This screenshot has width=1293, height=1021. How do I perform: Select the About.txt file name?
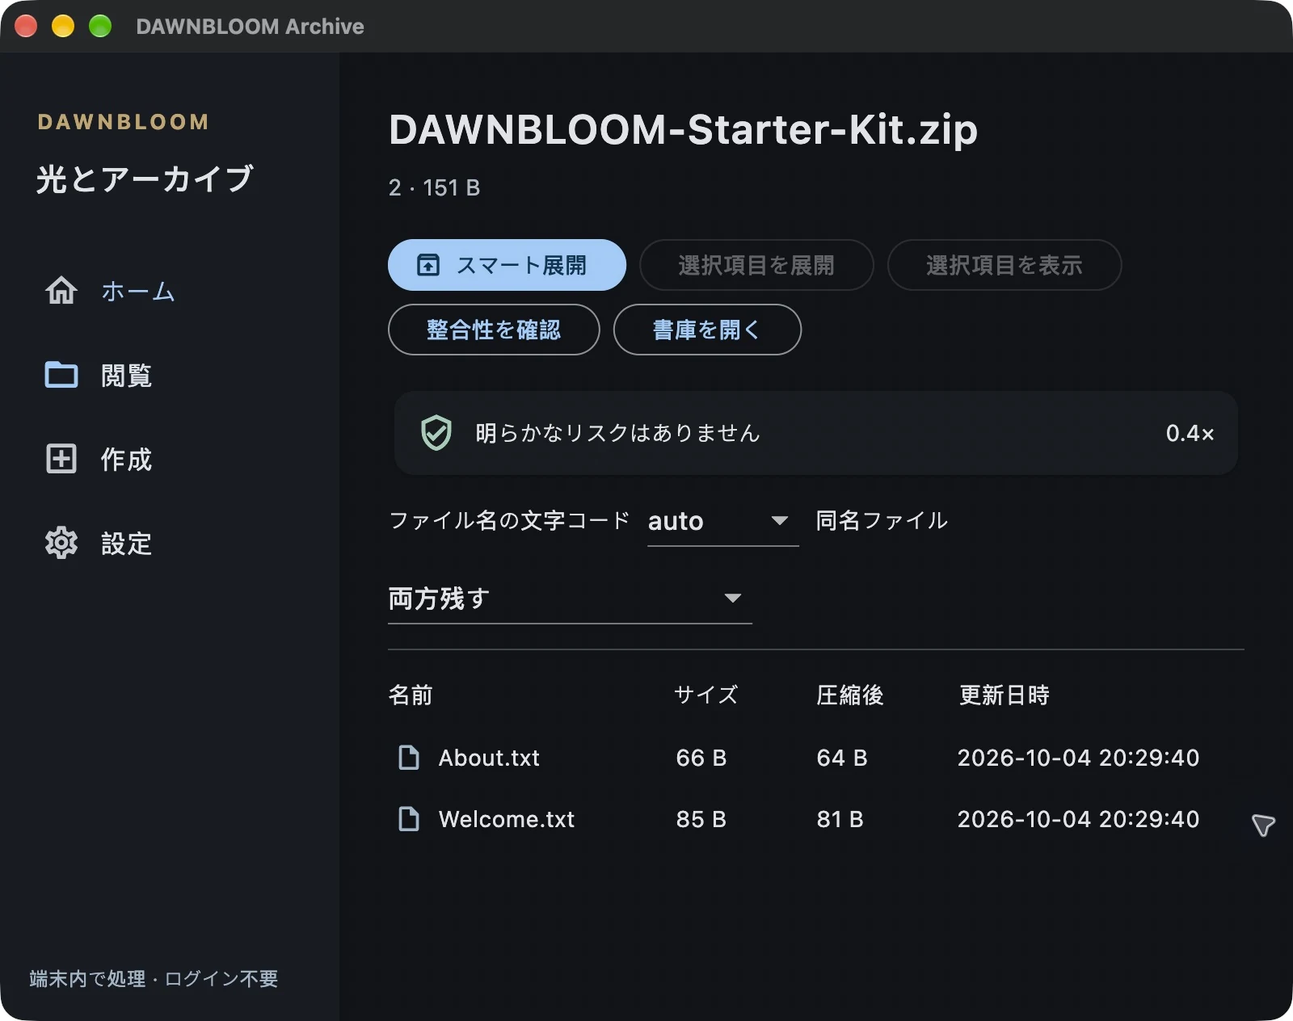(x=489, y=758)
